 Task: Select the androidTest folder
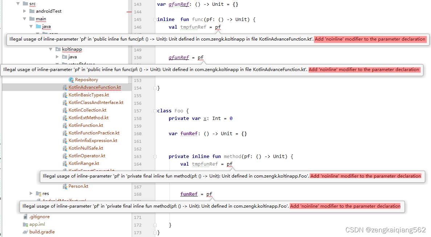49,11
